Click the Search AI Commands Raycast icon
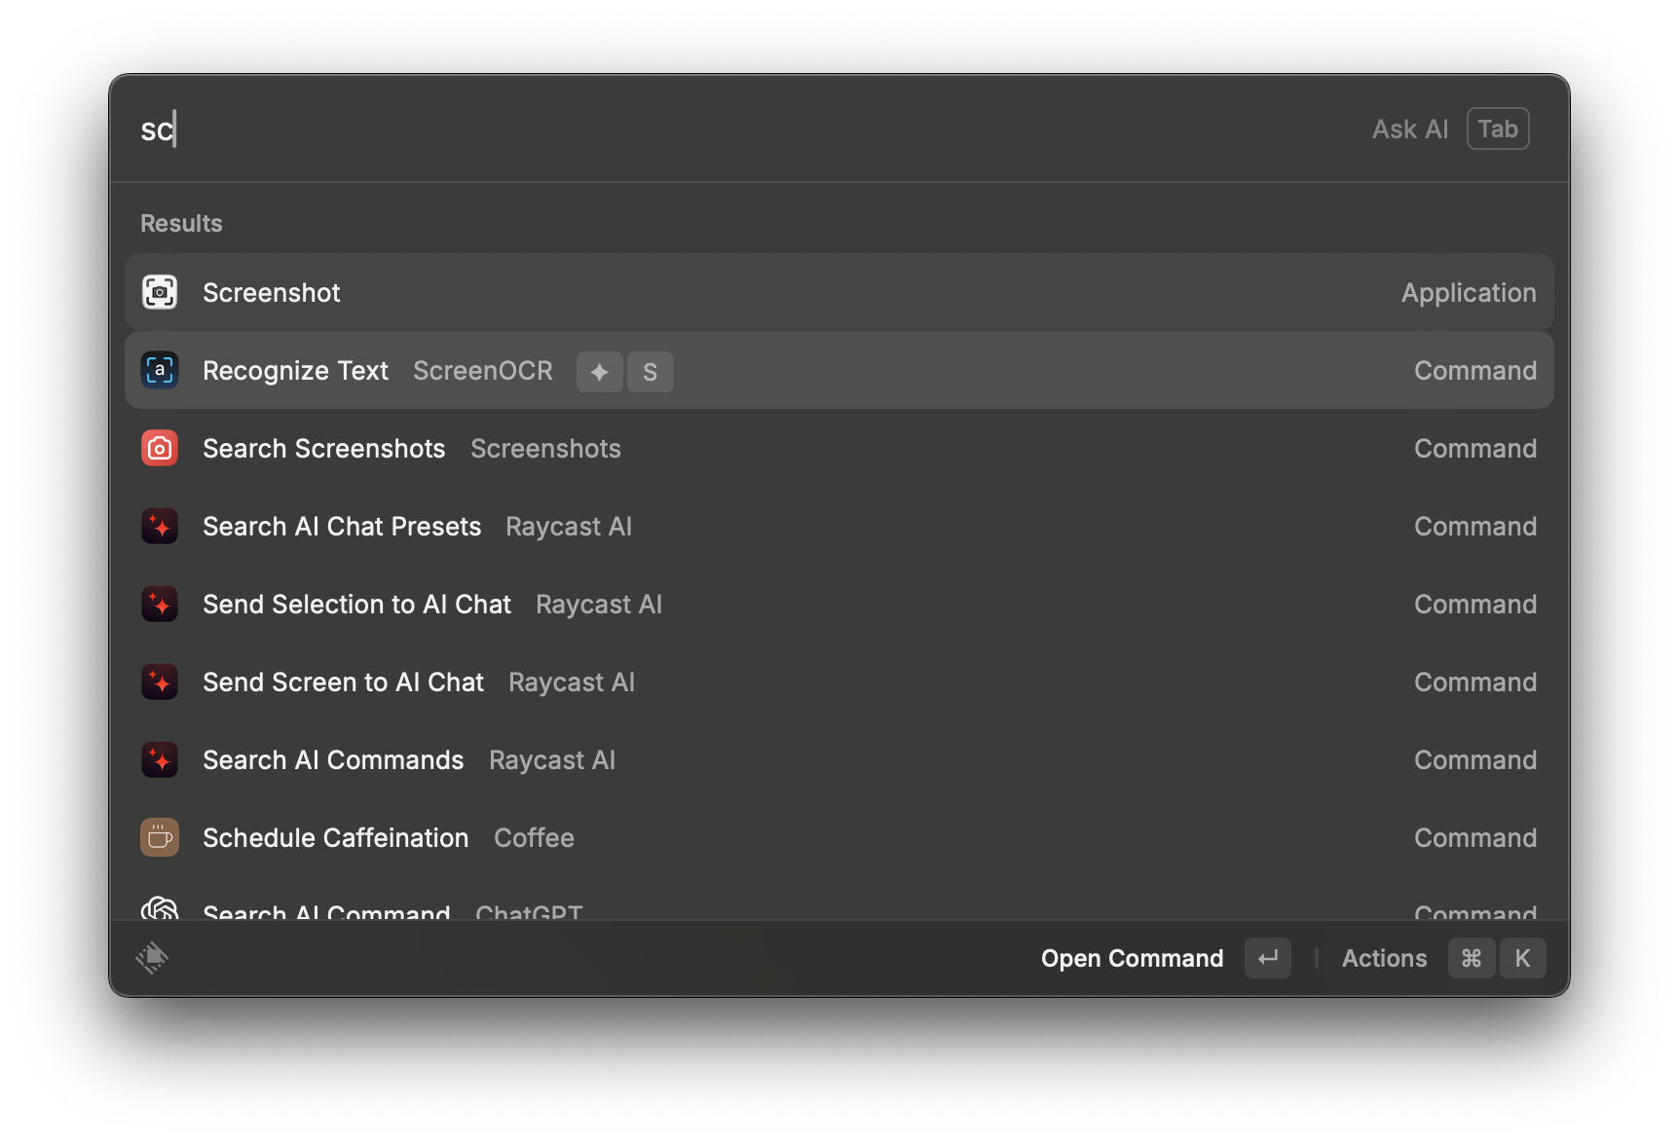 pyautogui.click(x=160, y=759)
